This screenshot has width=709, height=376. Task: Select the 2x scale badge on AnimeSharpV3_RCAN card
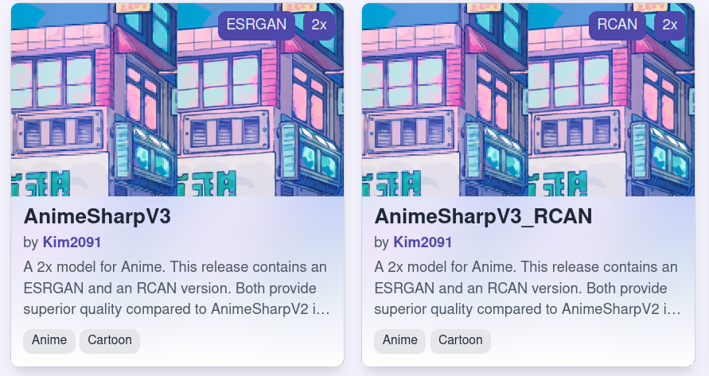[x=670, y=25]
